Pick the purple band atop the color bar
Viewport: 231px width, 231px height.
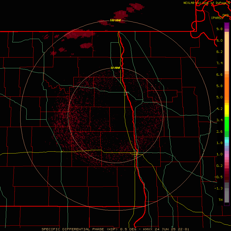[227, 26]
